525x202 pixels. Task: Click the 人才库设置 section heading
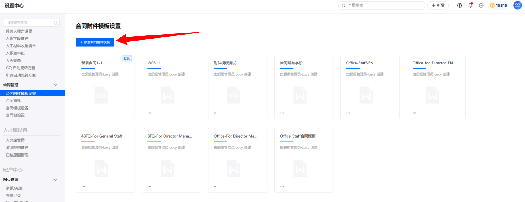[x=15, y=130]
